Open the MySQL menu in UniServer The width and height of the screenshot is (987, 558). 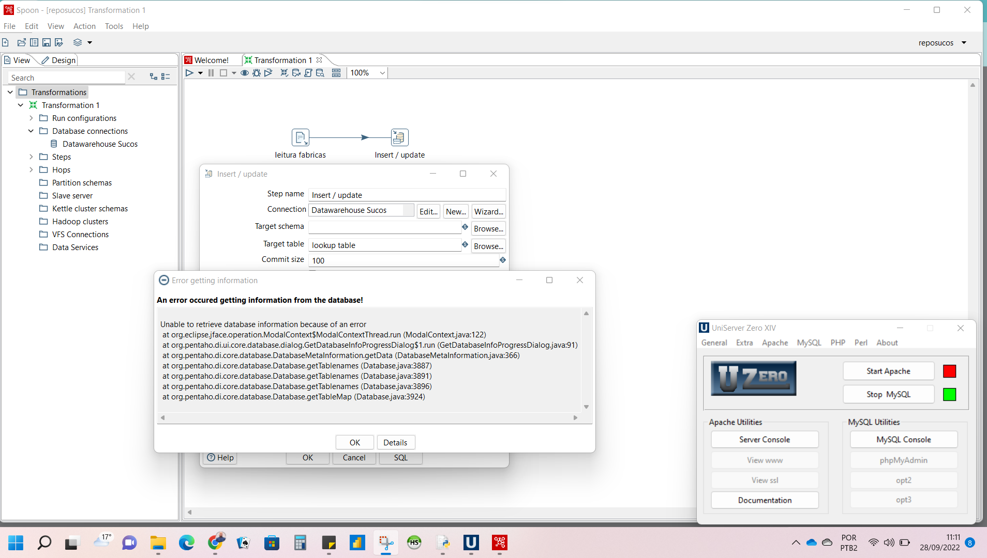click(x=809, y=343)
